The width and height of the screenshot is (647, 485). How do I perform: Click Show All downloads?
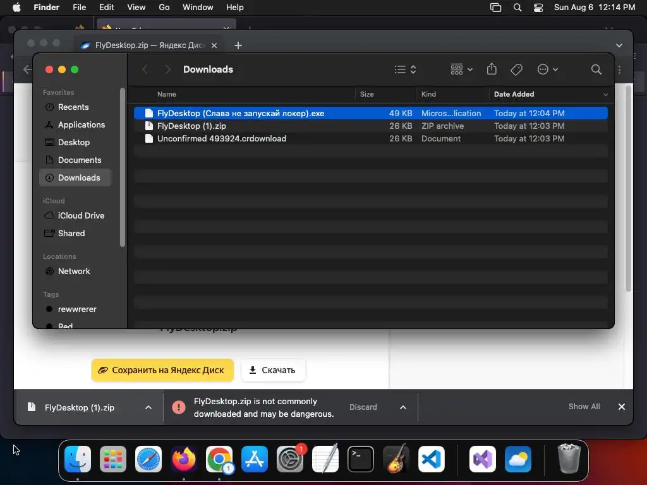(x=584, y=407)
